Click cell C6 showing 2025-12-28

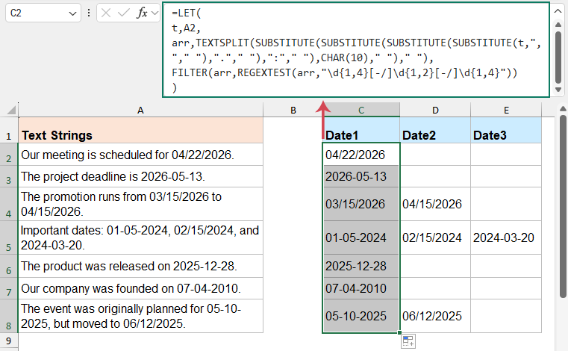361,266
